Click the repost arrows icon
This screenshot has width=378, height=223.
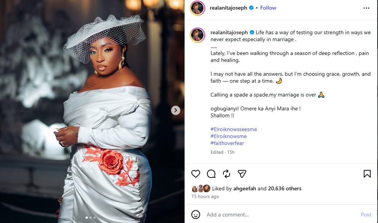click(x=227, y=174)
